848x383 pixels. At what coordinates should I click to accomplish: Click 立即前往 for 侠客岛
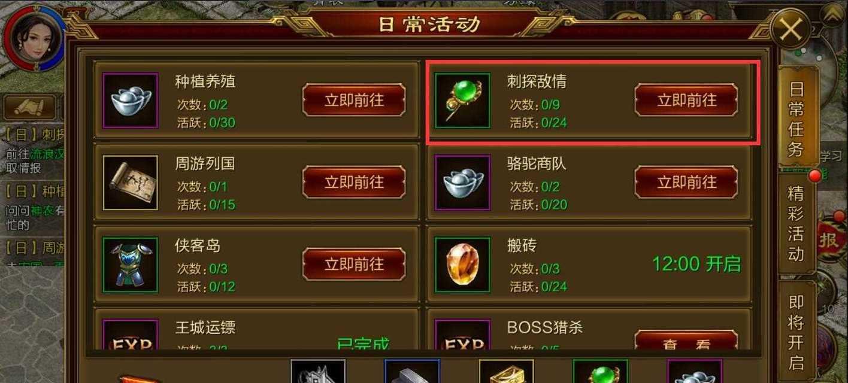tap(354, 264)
